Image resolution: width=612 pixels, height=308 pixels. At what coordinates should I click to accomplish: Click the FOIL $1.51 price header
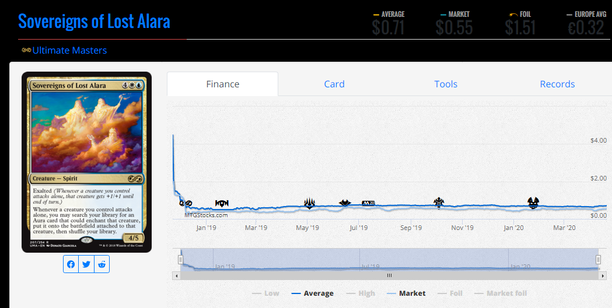pyautogui.click(x=520, y=23)
